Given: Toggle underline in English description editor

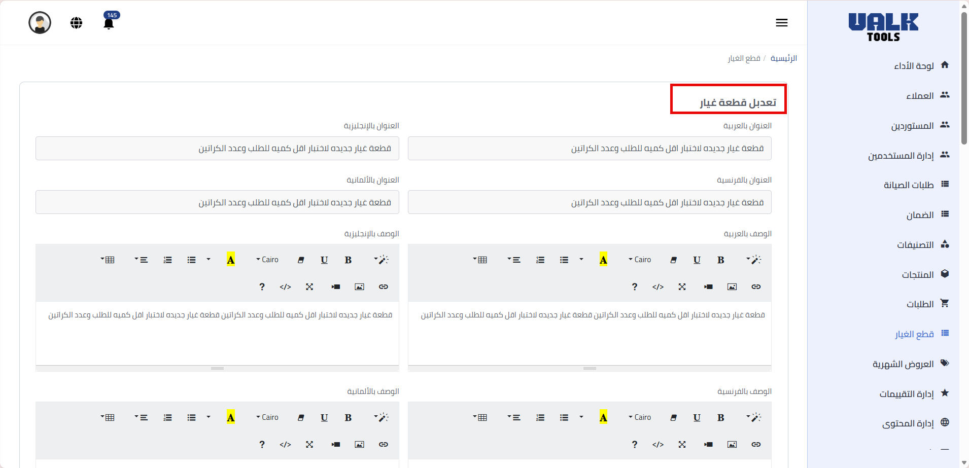Looking at the screenshot, I should click(x=324, y=260).
